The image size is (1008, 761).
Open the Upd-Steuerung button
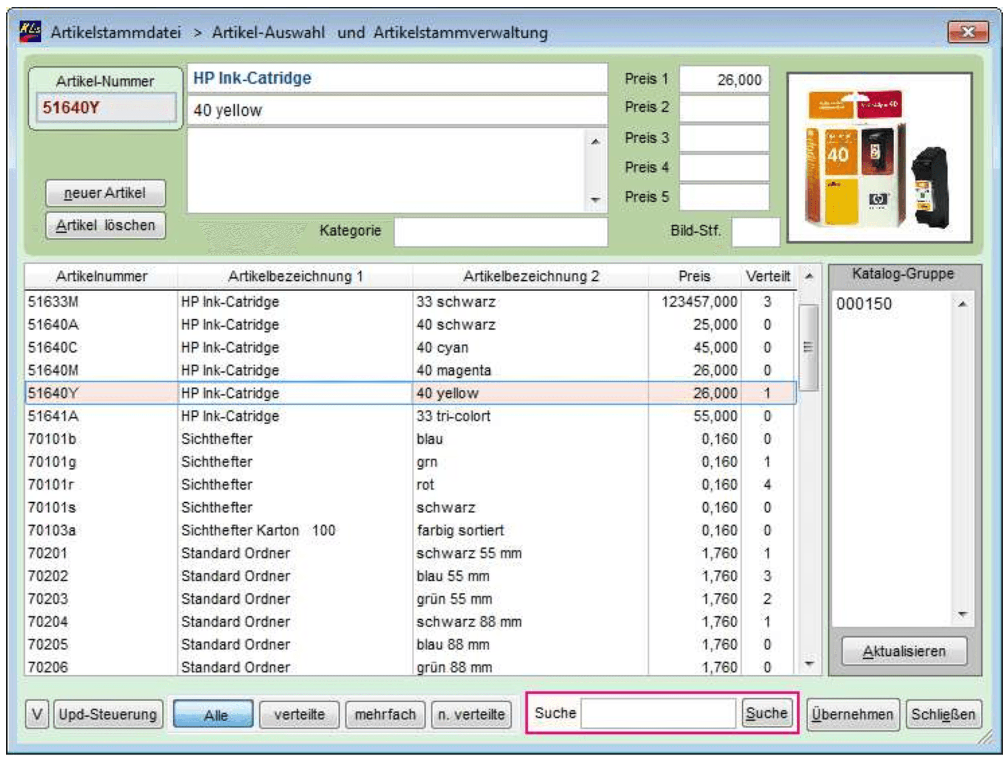[x=108, y=714]
